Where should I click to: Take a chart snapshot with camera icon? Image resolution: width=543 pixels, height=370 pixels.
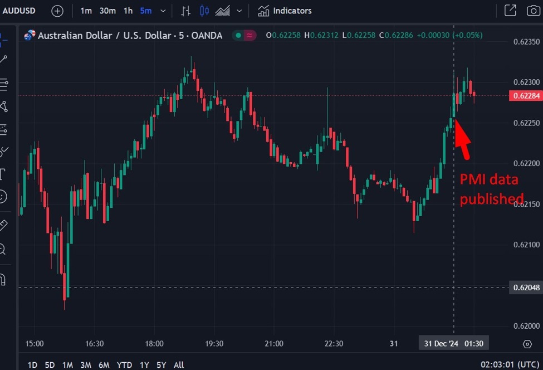point(532,11)
